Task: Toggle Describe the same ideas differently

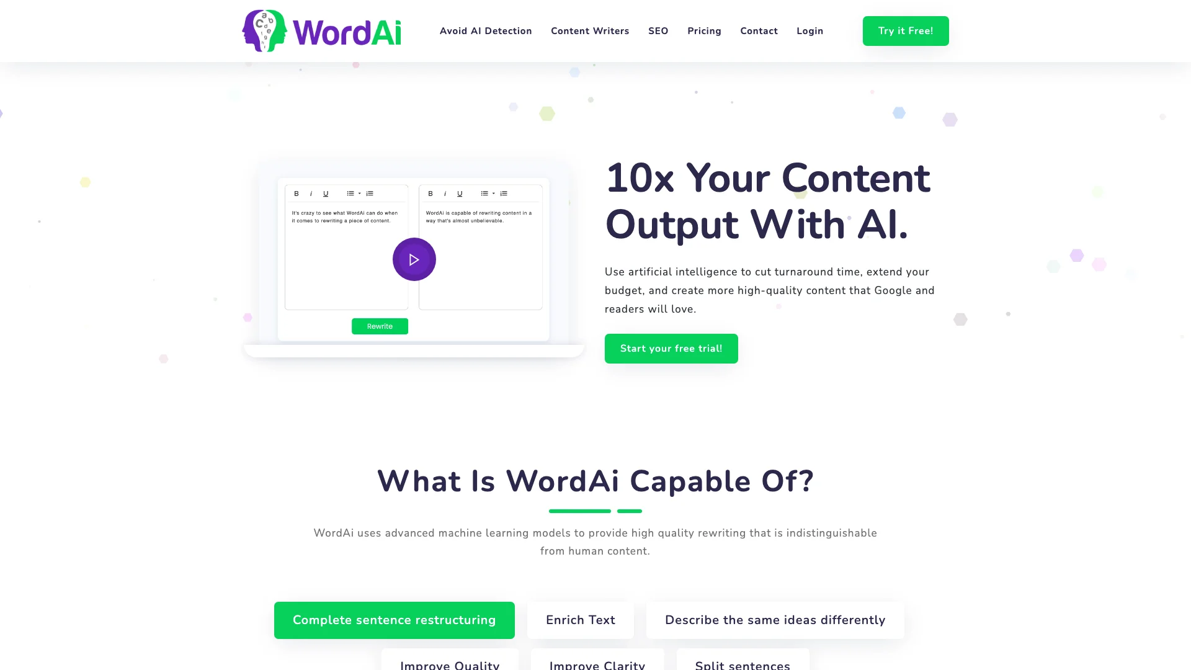Action: point(775,619)
